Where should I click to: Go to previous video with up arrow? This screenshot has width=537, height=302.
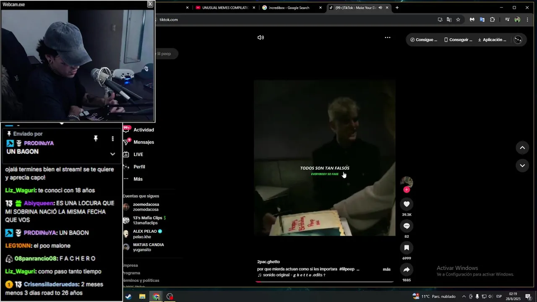pos(522,148)
